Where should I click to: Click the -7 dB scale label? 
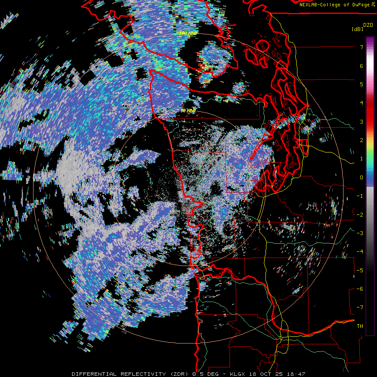(x=360, y=307)
